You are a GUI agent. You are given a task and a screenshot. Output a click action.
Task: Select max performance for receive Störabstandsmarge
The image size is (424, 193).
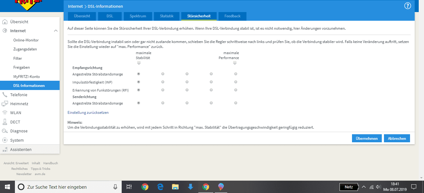(236, 74)
